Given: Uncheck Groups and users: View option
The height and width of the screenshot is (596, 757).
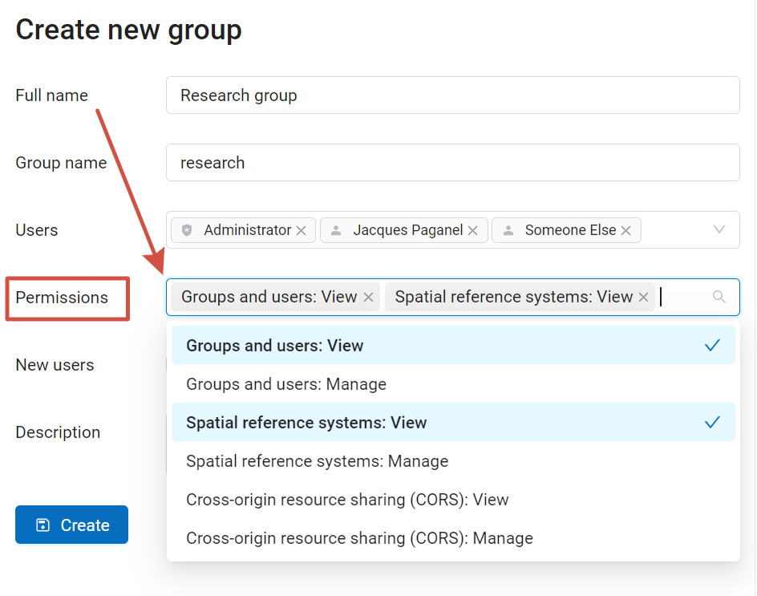Looking at the screenshot, I should (x=453, y=346).
